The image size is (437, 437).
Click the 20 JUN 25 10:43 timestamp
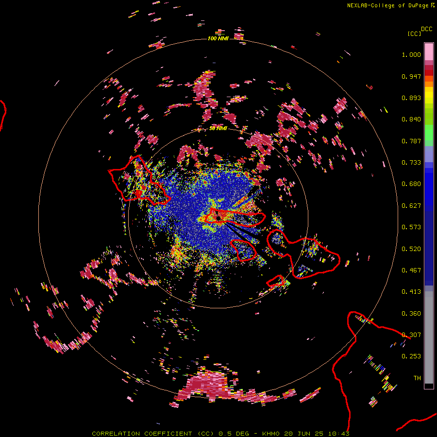(317, 434)
